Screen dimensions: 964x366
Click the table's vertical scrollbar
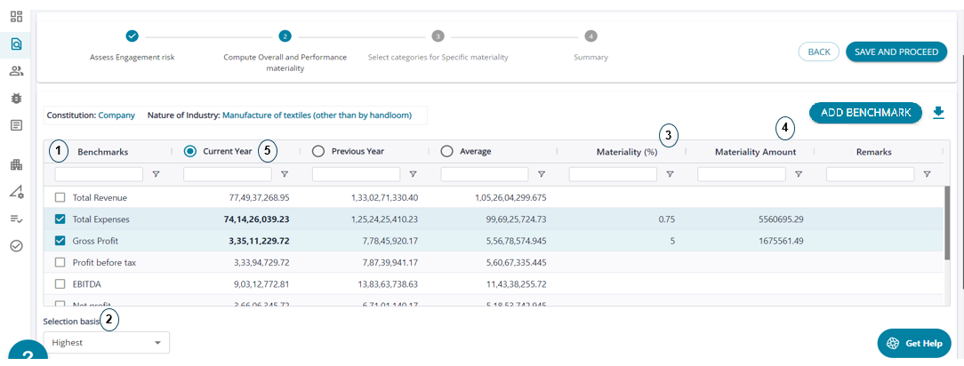(948, 222)
